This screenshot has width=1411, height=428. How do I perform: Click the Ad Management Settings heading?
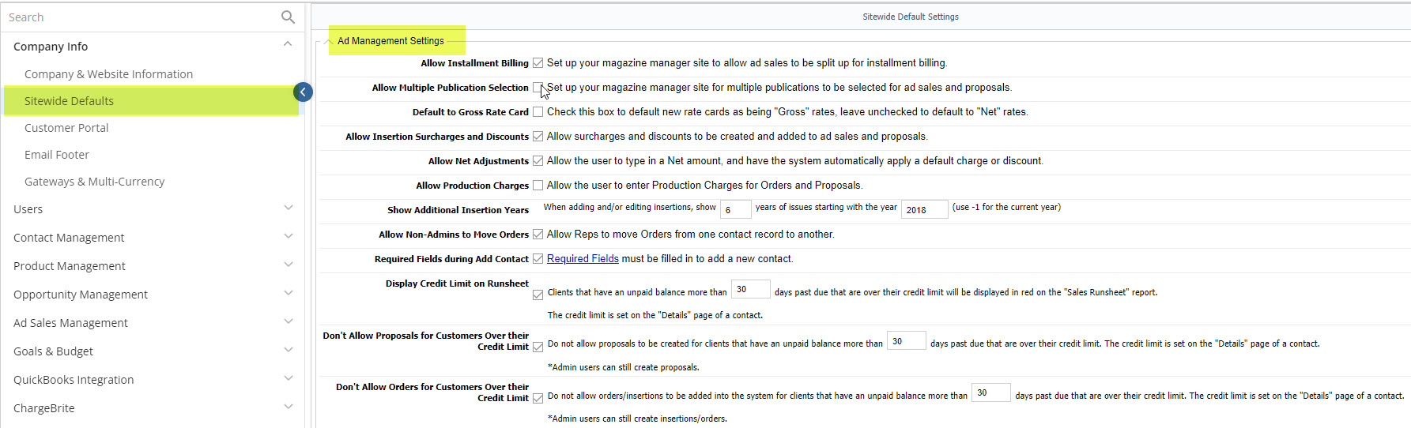point(390,41)
